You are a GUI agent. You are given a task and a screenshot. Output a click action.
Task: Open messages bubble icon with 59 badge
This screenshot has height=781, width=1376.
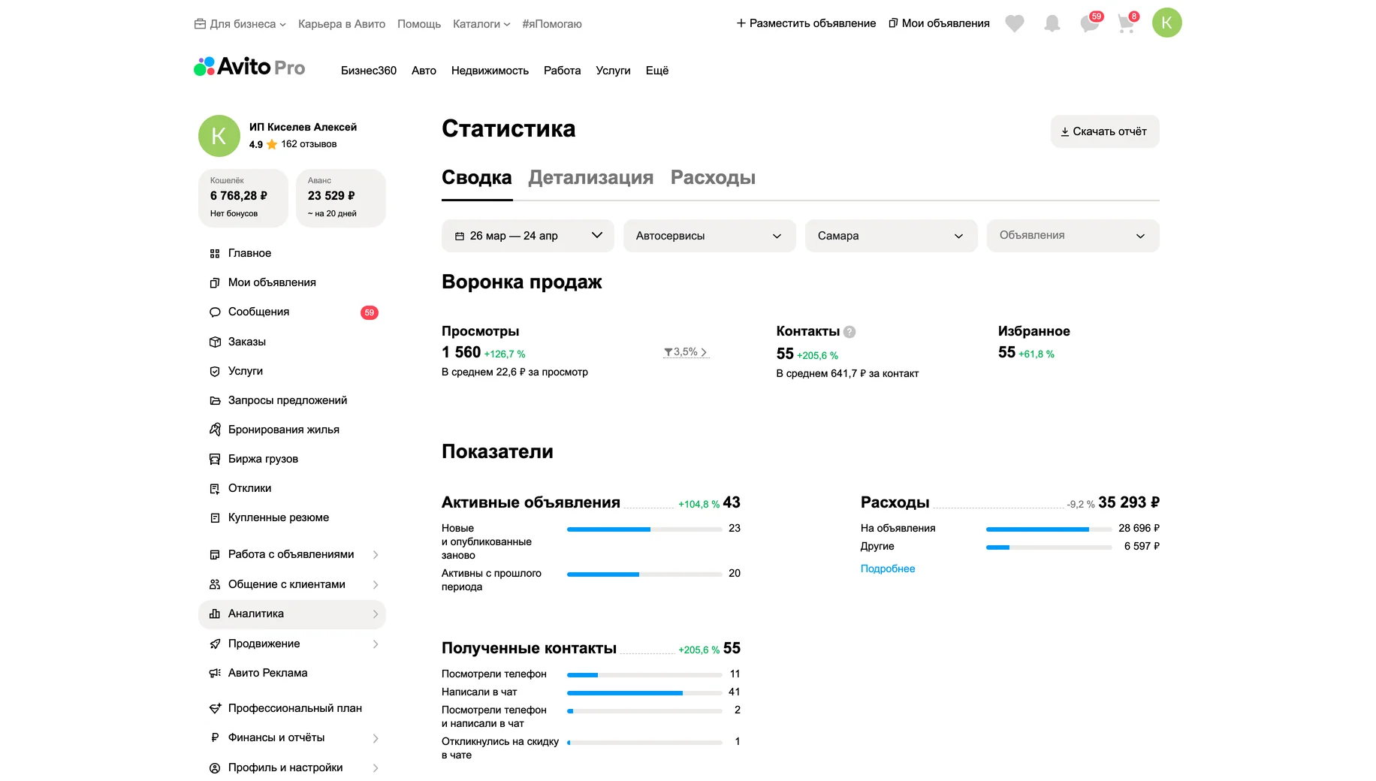1091,23
